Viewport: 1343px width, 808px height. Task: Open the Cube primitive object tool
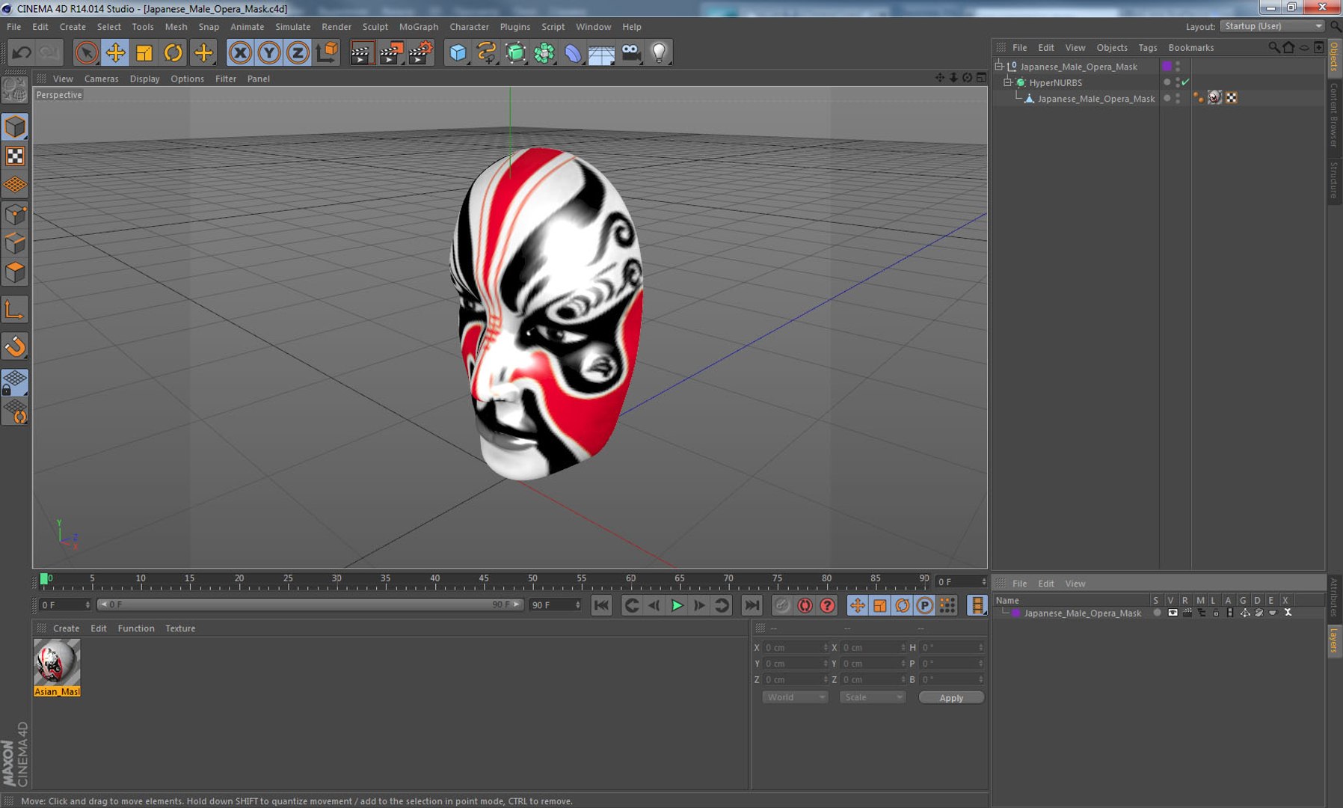[x=458, y=53]
